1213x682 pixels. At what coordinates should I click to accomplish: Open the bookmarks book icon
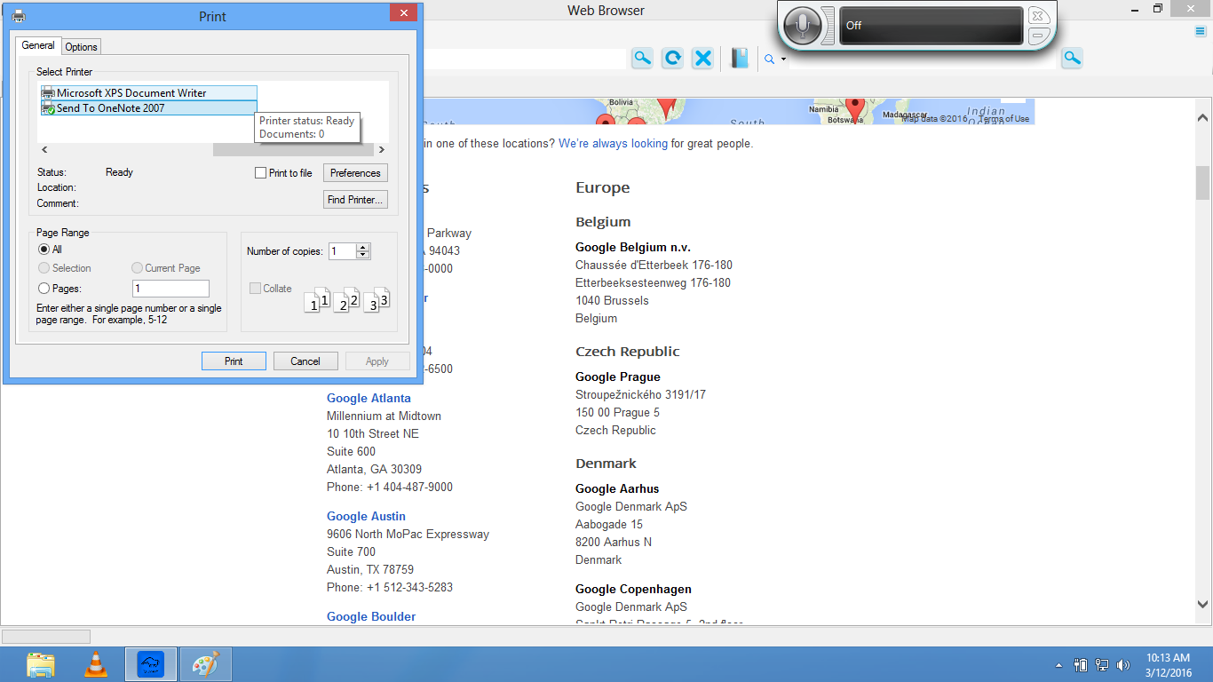(x=740, y=59)
